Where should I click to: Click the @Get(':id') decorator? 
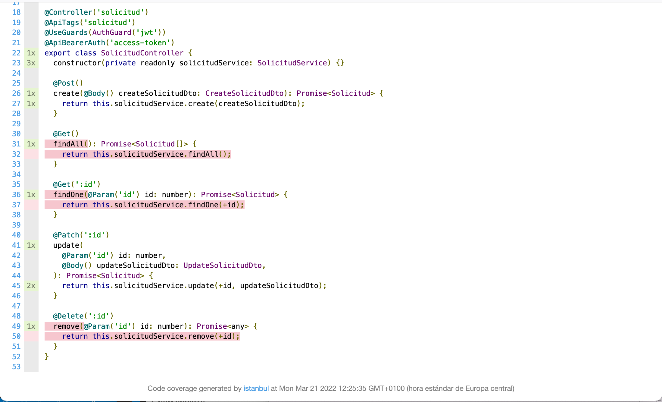[x=77, y=184]
